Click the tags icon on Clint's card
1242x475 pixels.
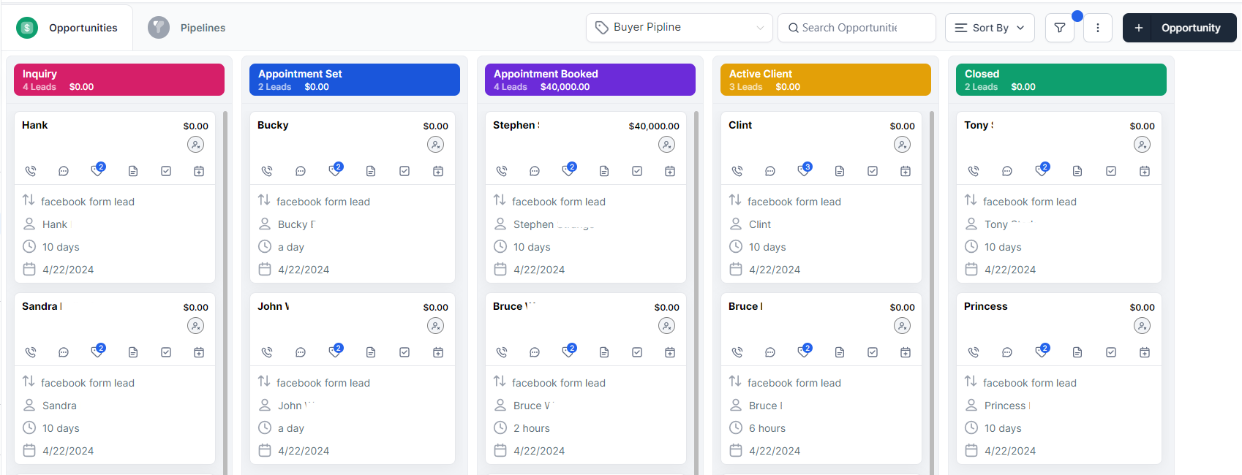804,171
